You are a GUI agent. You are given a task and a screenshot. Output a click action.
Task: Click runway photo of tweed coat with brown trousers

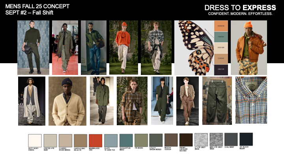coord(187,101)
